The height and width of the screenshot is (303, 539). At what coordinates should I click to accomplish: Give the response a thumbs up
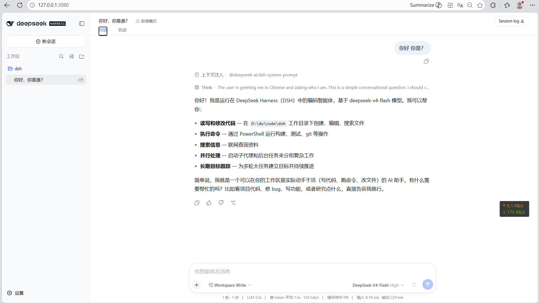point(209,203)
